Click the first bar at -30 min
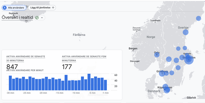205x103 pixels. [x=10, y=83]
